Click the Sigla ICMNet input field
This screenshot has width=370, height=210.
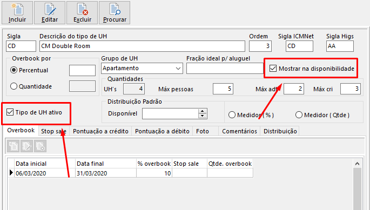coord(299,46)
